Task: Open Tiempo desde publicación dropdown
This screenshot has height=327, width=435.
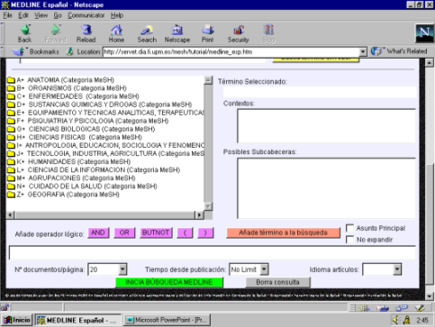Action: tap(264, 269)
